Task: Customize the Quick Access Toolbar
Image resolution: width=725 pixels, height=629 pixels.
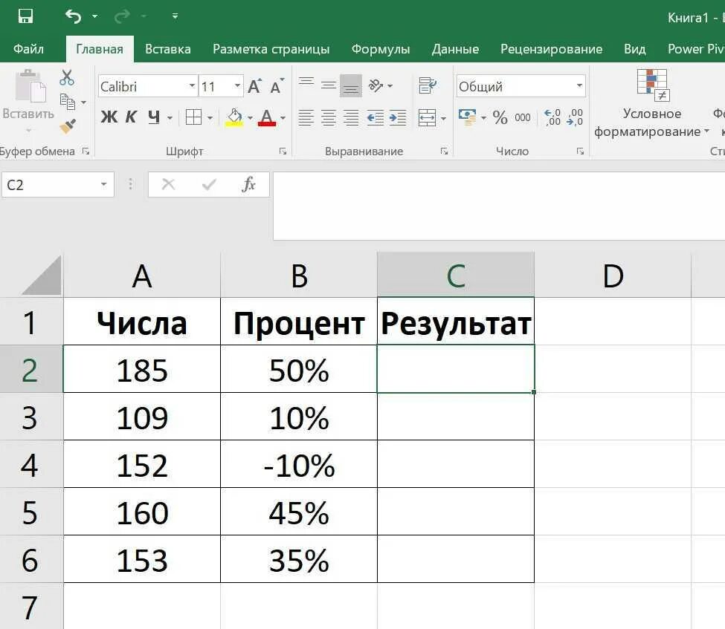Action: [175, 16]
